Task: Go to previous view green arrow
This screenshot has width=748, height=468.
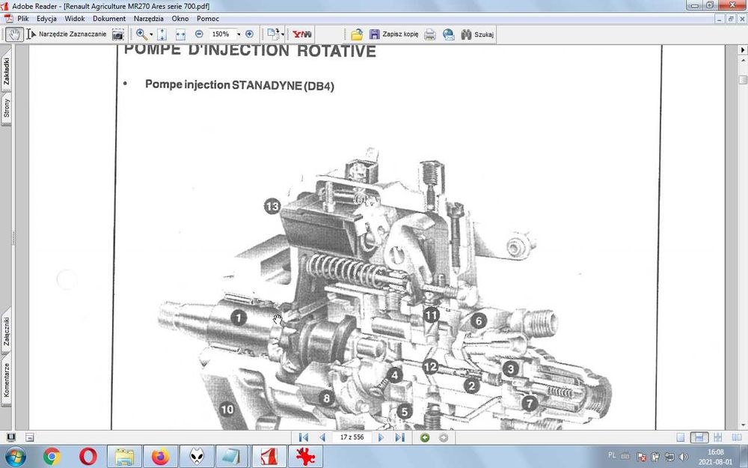Action: [425, 437]
